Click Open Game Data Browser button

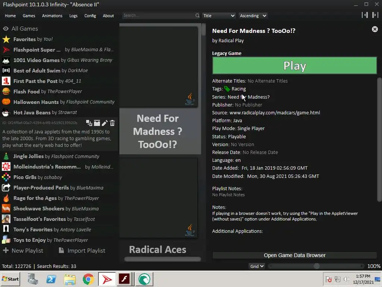point(295,255)
